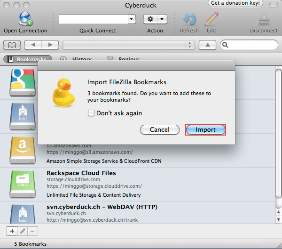Click the Cyberduck duck icon in the dialog
Screen dimensions: 282x249
63,93
